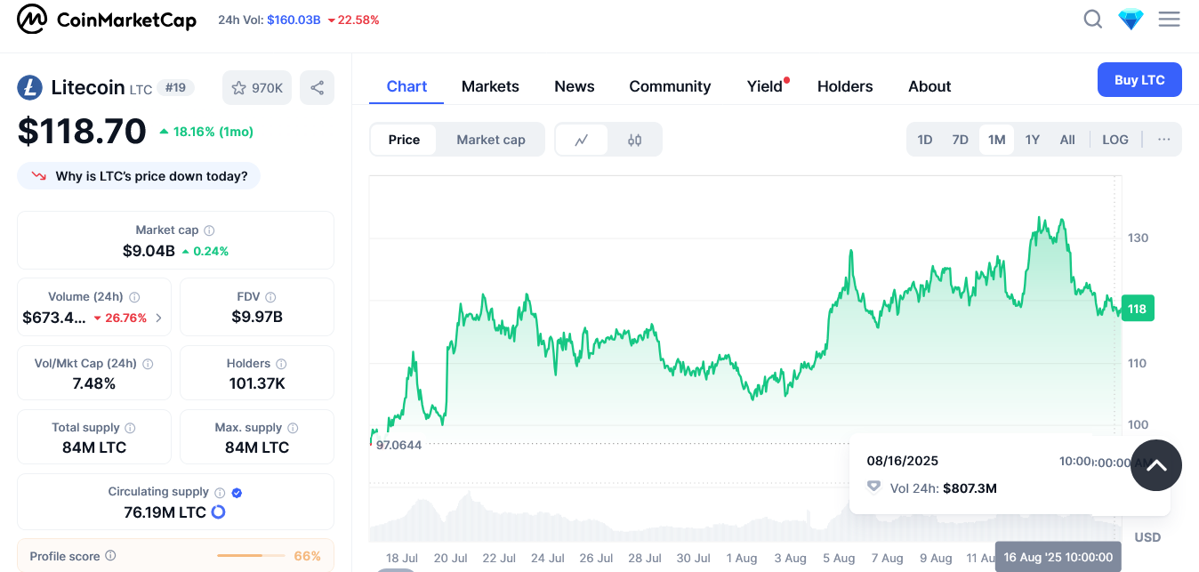Screen dimensions: 1199x572
Task: Click the green 118 current price label
Action: [x=1138, y=309]
